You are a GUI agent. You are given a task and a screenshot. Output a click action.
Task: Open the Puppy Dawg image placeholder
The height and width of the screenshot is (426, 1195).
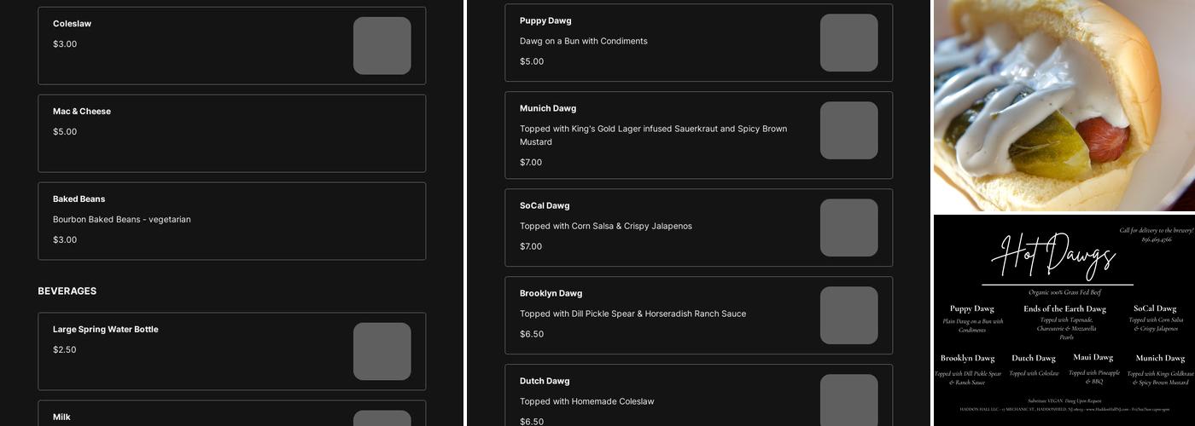click(848, 43)
